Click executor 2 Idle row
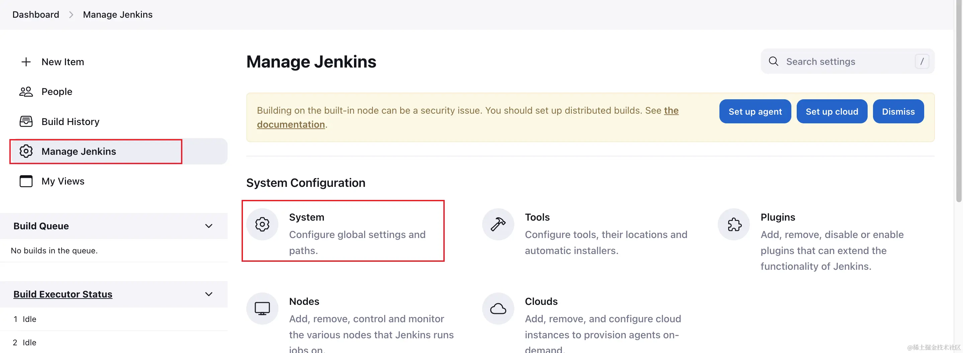The height and width of the screenshot is (353, 963). click(x=114, y=342)
